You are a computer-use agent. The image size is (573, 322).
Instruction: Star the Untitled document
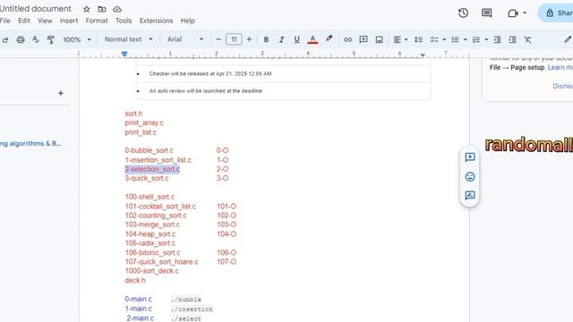pyautogui.click(x=86, y=9)
